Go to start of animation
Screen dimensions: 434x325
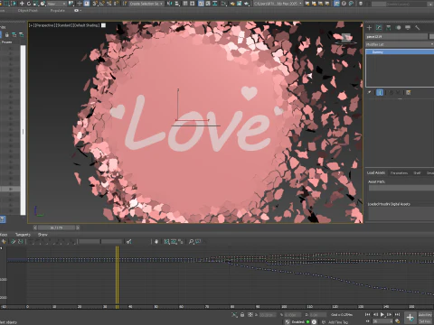coord(367,314)
